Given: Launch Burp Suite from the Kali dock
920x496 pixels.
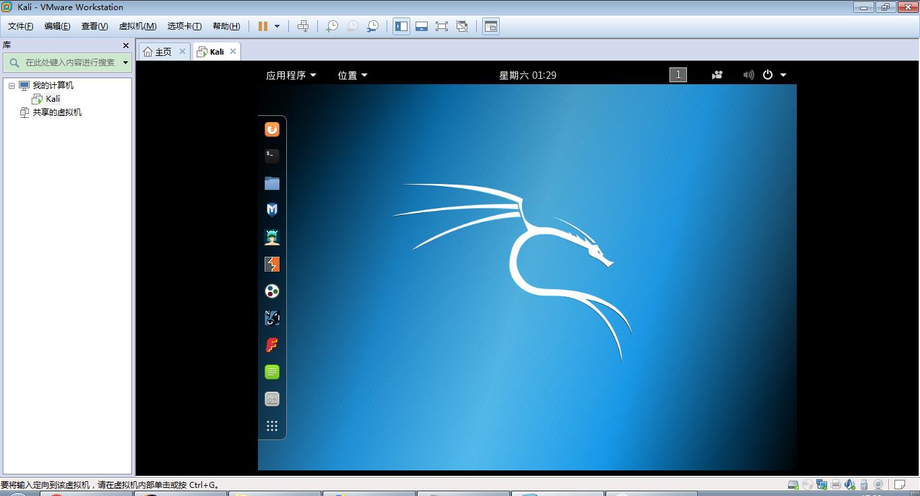Looking at the screenshot, I should 272,264.
